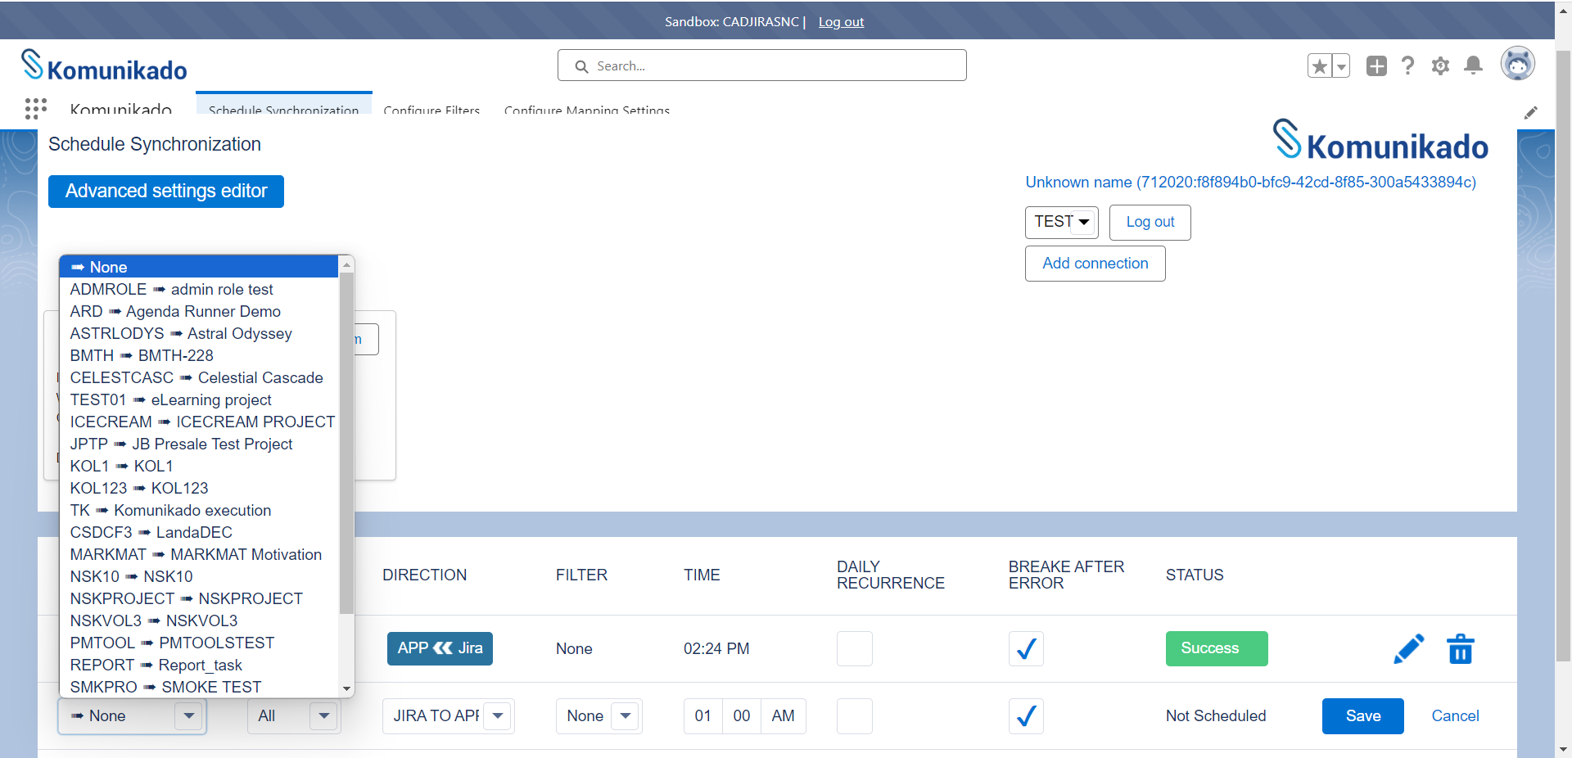Select ICECREAM PROJECT option in the list

click(x=199, y=422)
